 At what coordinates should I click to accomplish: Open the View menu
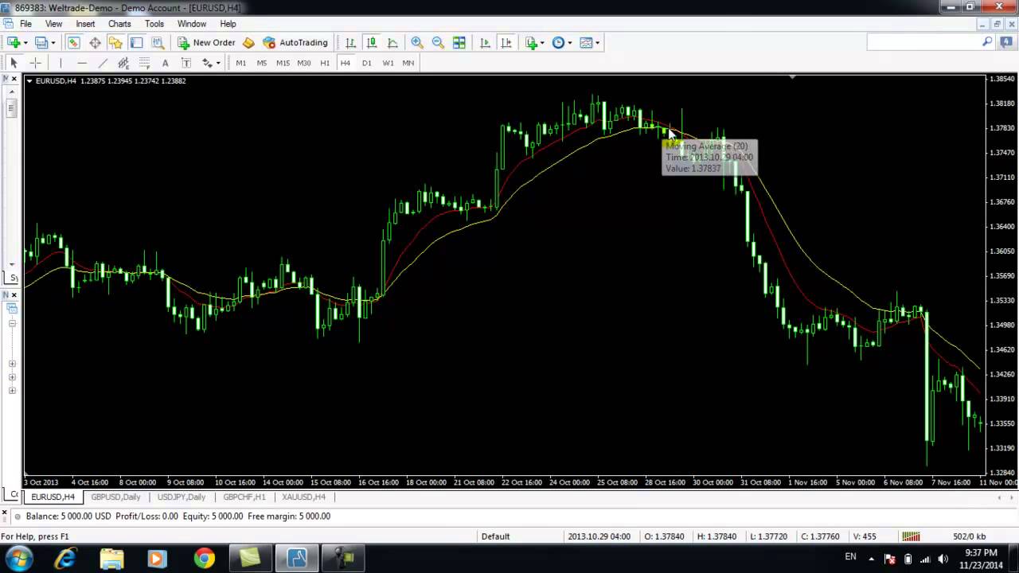[53, 24]
